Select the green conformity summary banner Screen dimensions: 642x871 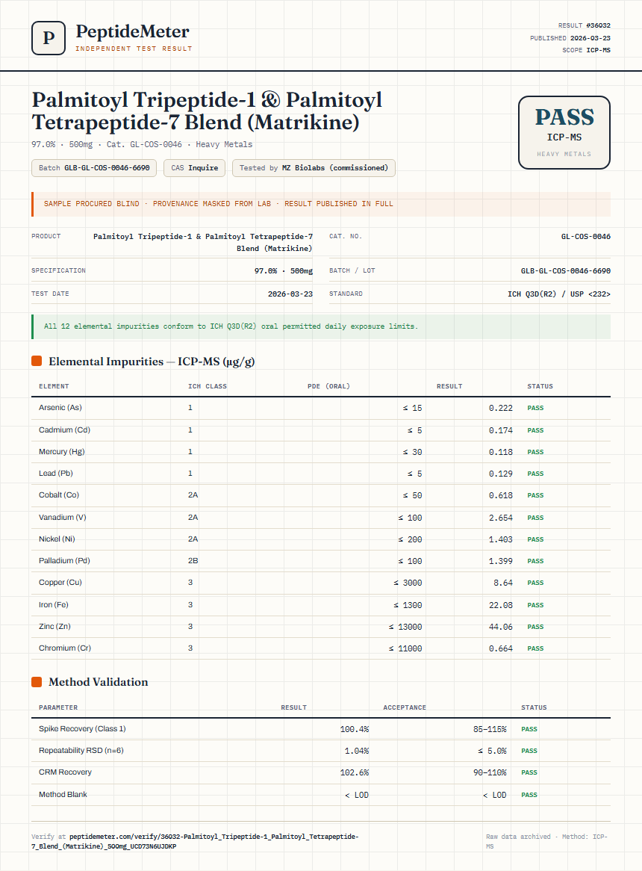[x=321, y=326]
